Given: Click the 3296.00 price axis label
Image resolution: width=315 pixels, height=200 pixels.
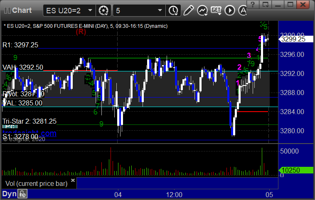Looking at the screenshot, I should point(292,54).
